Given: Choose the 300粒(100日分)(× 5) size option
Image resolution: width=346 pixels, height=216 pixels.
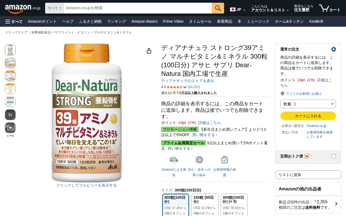Looking at the screenshot, I should (x=234, y=205).
